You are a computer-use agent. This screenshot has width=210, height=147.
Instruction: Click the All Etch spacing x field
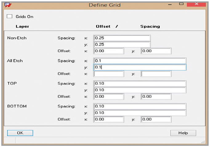[140, 61]
